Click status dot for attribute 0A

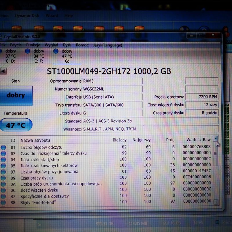[x=3, y=184]
